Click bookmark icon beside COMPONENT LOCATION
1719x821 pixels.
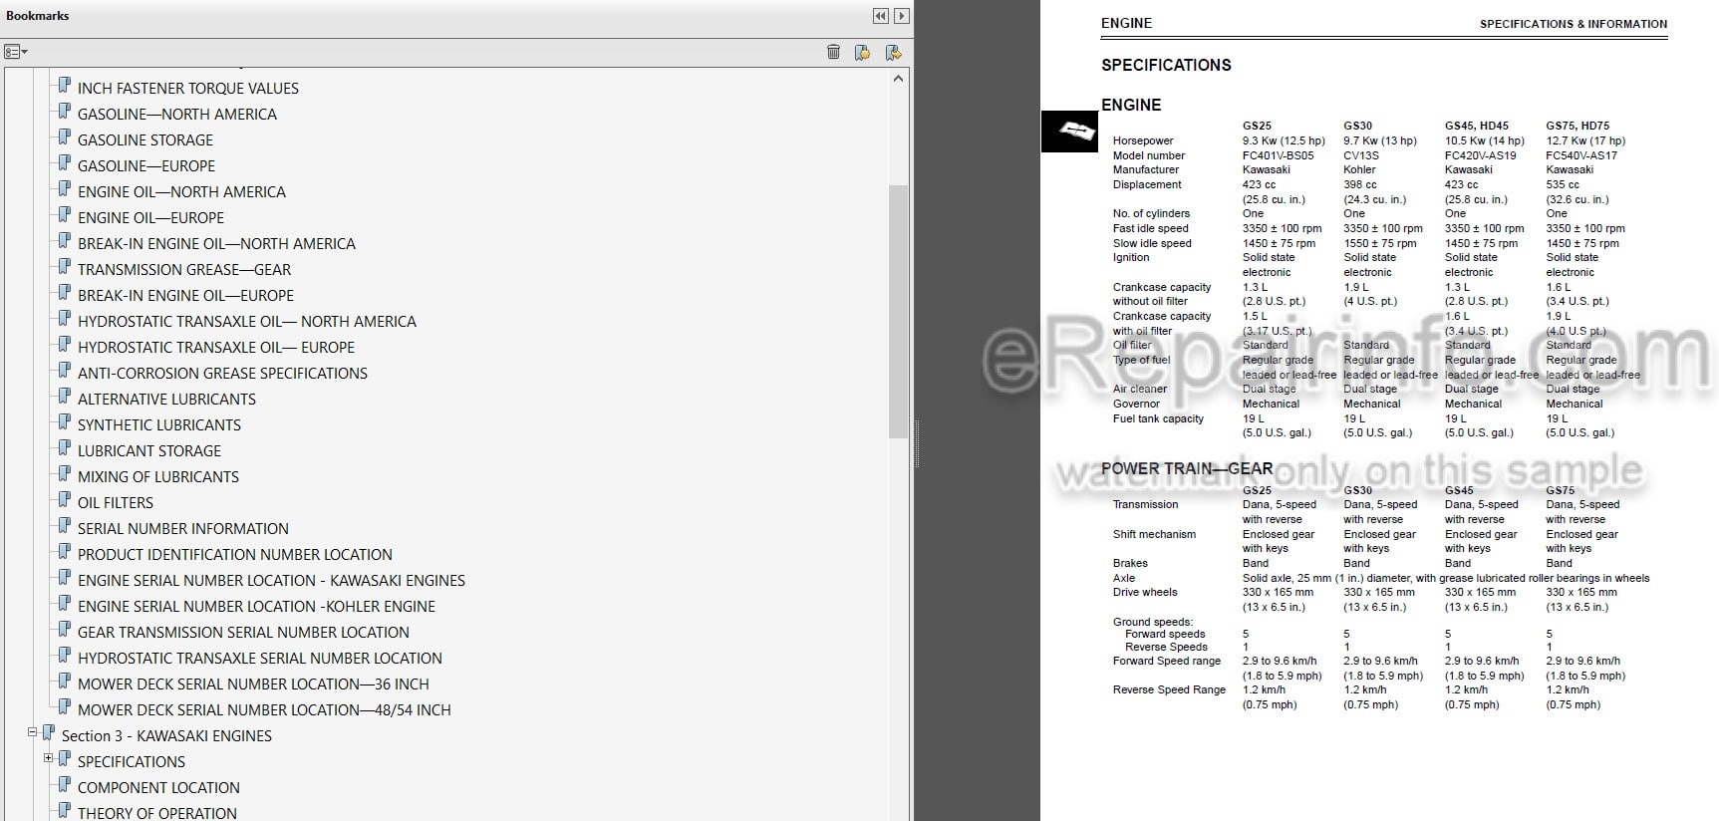tap(65, 785)
